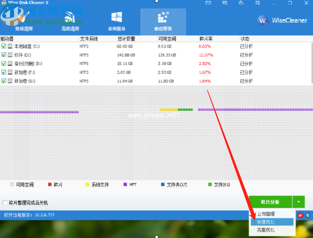Click the WiseCleaner logo

click(x=283, y=20)
